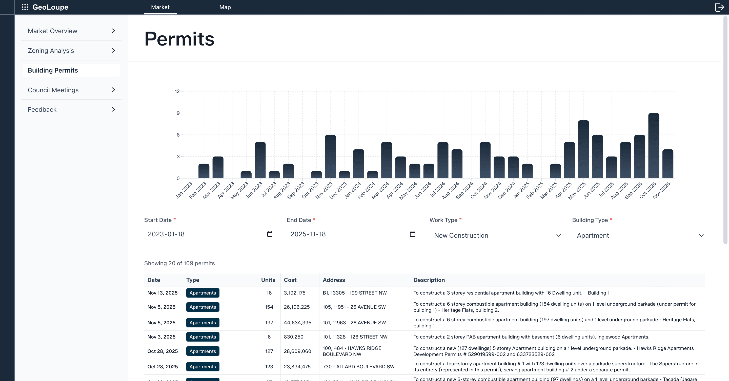Expand the Zoning Analysis sidebar section

tap(71, 50)
